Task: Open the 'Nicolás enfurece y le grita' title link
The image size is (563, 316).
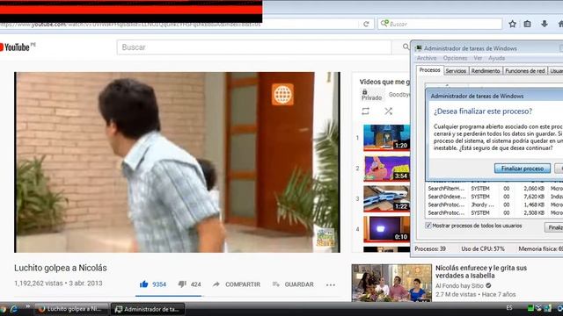Action: click(481, 271)
